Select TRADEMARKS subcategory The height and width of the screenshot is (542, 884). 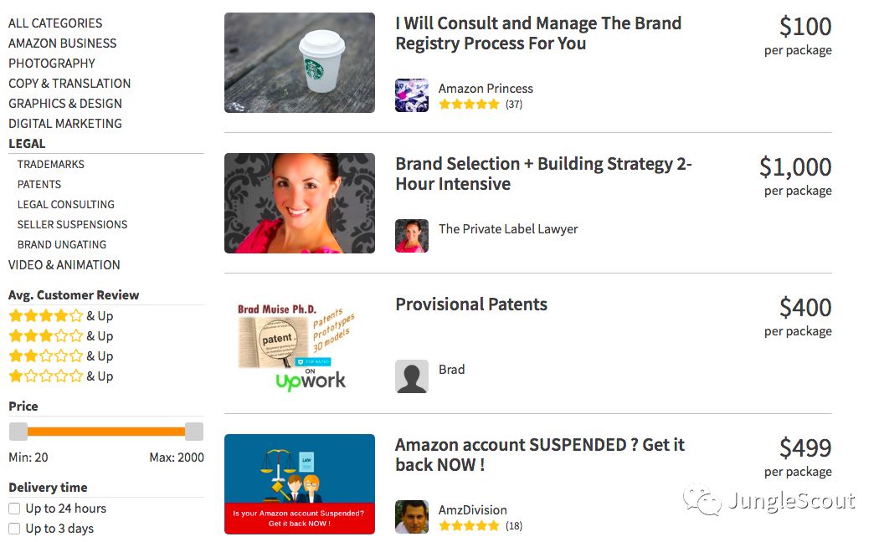pos(51,165)
